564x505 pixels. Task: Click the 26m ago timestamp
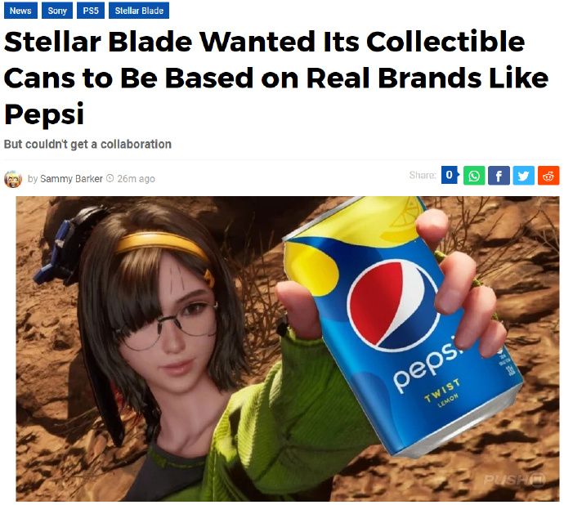[136, 179]
